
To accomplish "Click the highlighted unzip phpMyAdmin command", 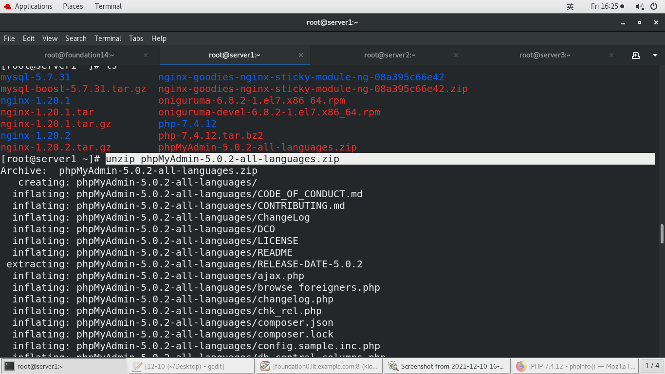I will pos(222,159).
